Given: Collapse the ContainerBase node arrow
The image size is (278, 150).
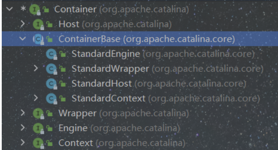Looking at the screenshot, I should click(x=23, y=39).
